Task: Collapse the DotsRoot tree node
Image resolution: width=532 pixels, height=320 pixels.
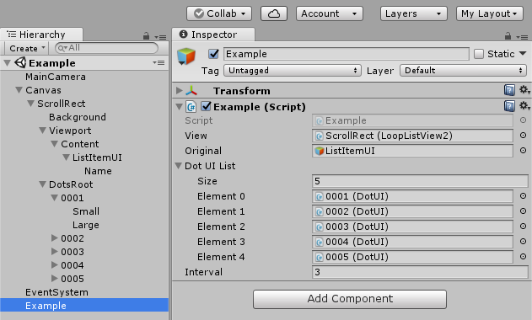Action: tap(42, 184)
